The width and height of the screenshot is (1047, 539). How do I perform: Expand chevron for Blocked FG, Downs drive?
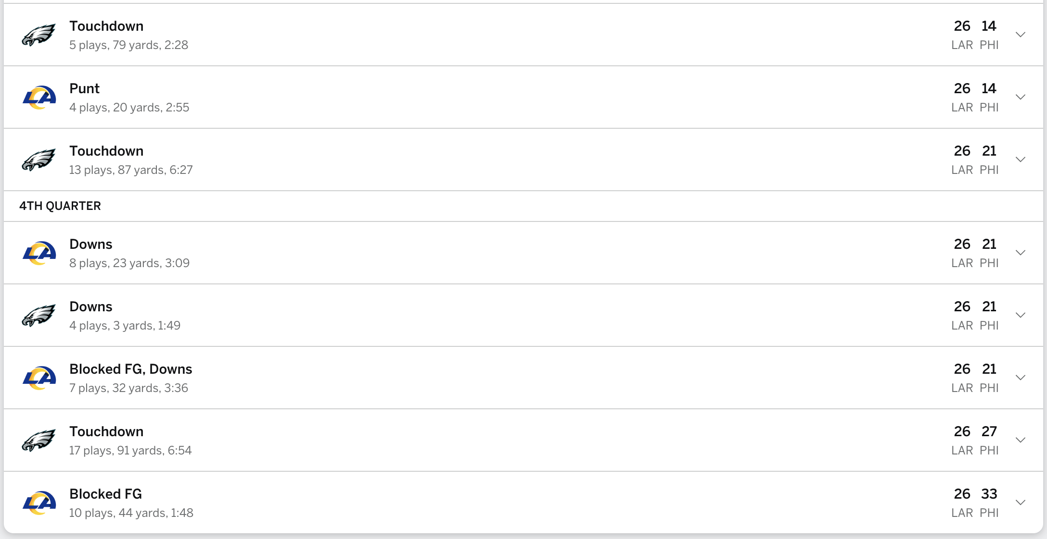(x=1021, y=378)
